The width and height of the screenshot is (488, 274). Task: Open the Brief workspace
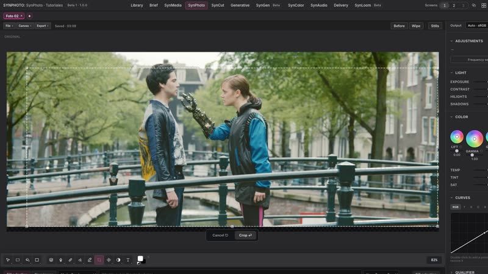click(154, 5)
